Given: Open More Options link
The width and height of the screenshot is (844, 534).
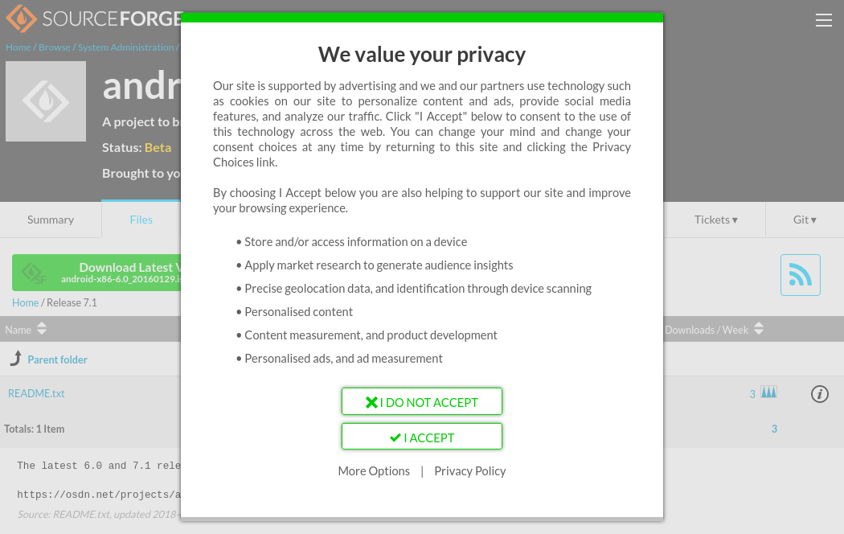Looking at the screenshot, I should click(x=374, y=471).
